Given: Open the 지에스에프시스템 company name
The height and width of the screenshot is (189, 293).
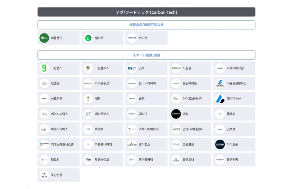Looking at the screenshot, I should tap(62, 144).
